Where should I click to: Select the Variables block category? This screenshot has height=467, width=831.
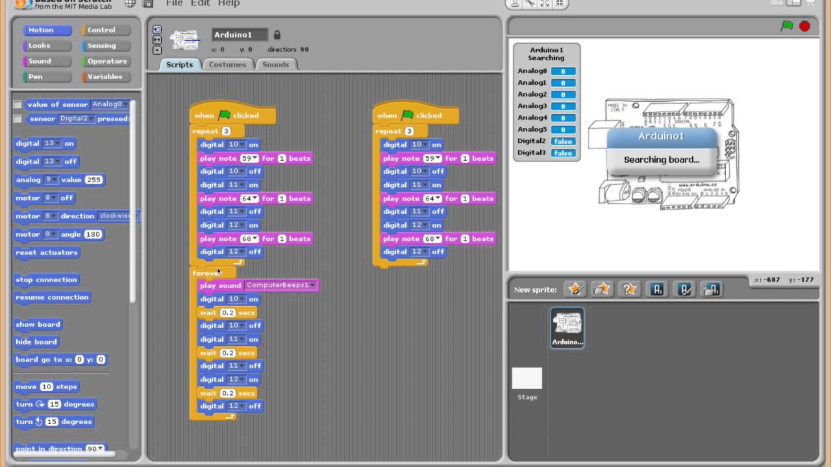[x=106, y=77]
